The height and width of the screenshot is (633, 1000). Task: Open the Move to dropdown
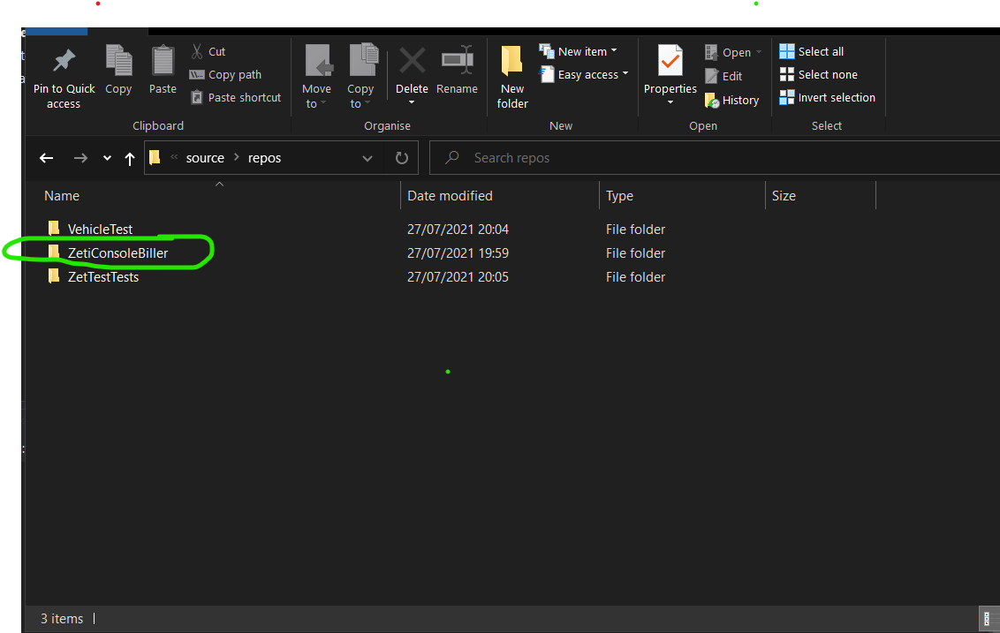(317, 77)
